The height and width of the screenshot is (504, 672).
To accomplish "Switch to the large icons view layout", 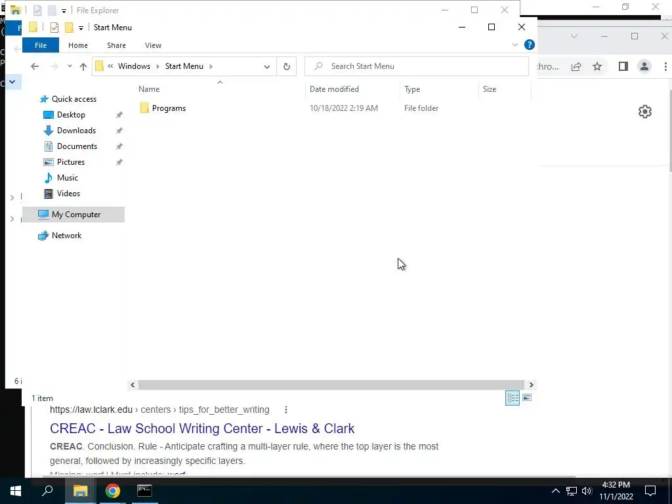I will (527, 398).
